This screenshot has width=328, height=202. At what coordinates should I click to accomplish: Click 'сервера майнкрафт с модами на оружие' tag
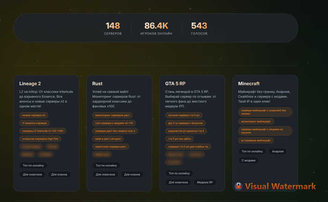tap(265, 131)
